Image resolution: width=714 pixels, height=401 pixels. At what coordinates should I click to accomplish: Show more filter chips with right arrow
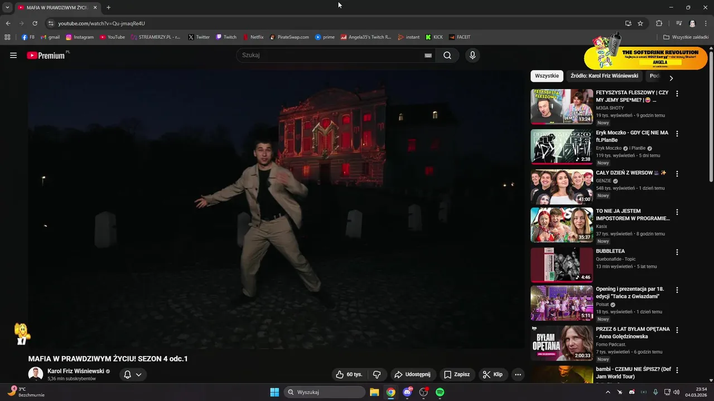(671, 78)
